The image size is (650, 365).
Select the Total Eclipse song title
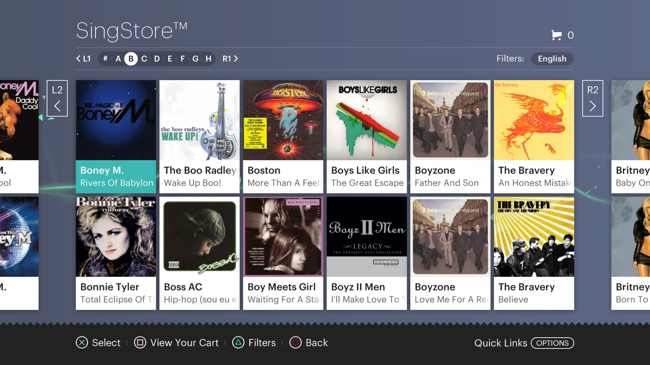pyautogui.click(x=117, y=300)
